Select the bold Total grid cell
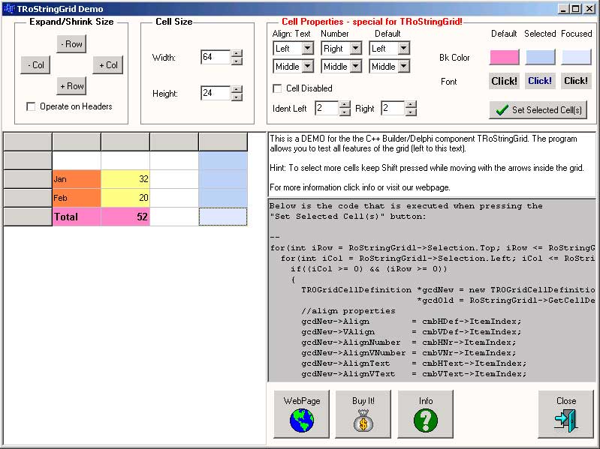Screen dimensions: 600x449 pos(77,217)
